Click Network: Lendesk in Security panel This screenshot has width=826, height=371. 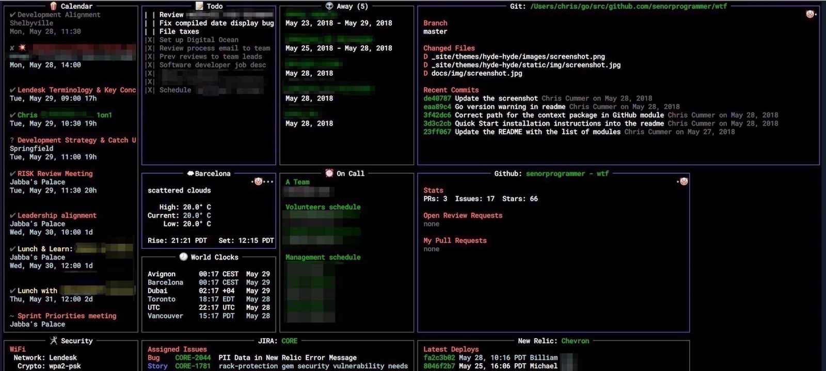(x=45, y=358)
